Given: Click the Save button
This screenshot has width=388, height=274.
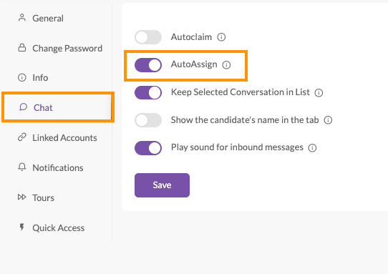Looking at the screenshot, I should pos(162,185).
